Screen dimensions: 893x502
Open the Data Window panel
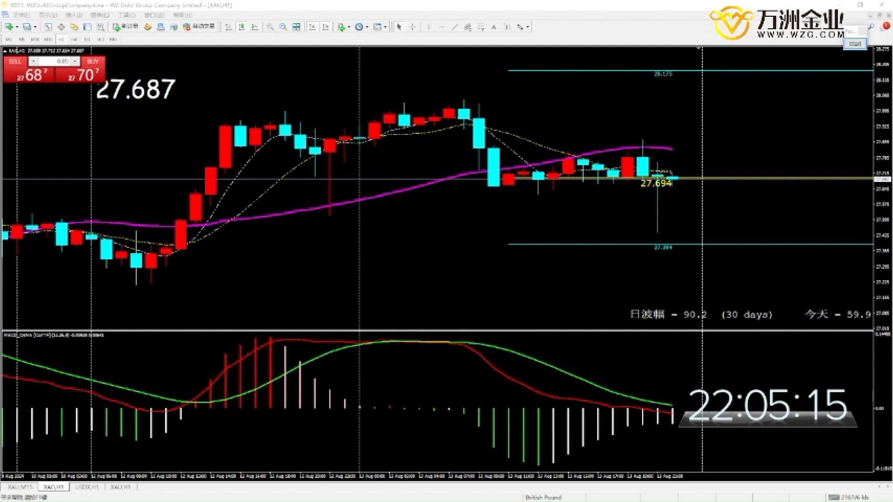61,27
